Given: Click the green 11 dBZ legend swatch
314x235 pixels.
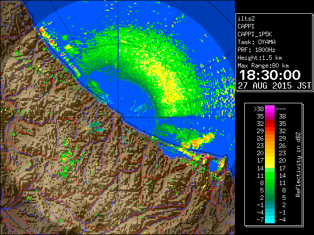Looking at the screenshot, I should point(270,175).
